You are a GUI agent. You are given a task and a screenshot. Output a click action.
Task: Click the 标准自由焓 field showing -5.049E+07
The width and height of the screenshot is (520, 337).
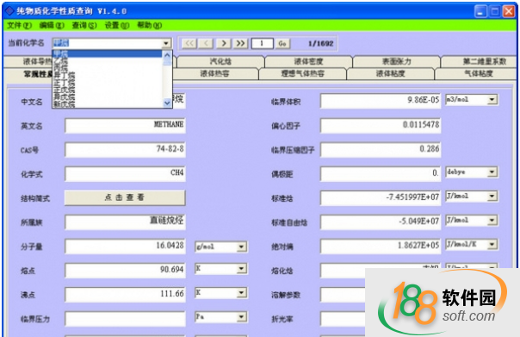click(x=381, y=222)
